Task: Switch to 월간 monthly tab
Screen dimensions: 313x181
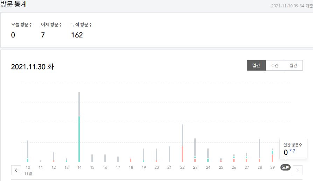Action: (293, 65)
